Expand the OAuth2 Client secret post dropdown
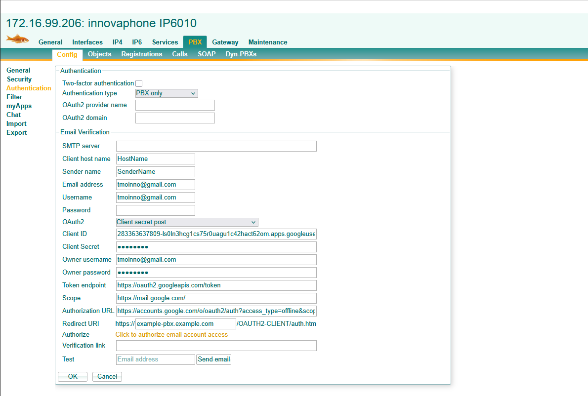 tap(187, 222)
